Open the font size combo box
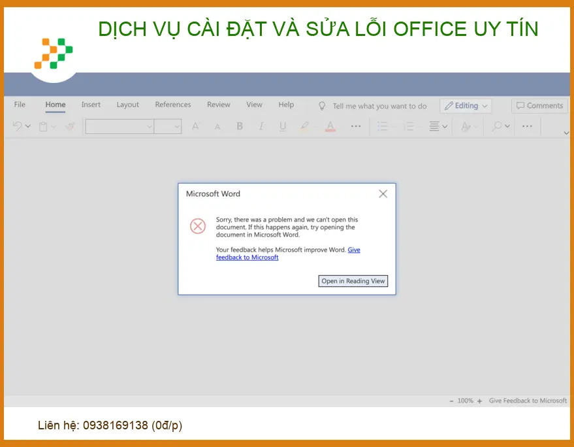The image size is (574, 447). [168, 126]
